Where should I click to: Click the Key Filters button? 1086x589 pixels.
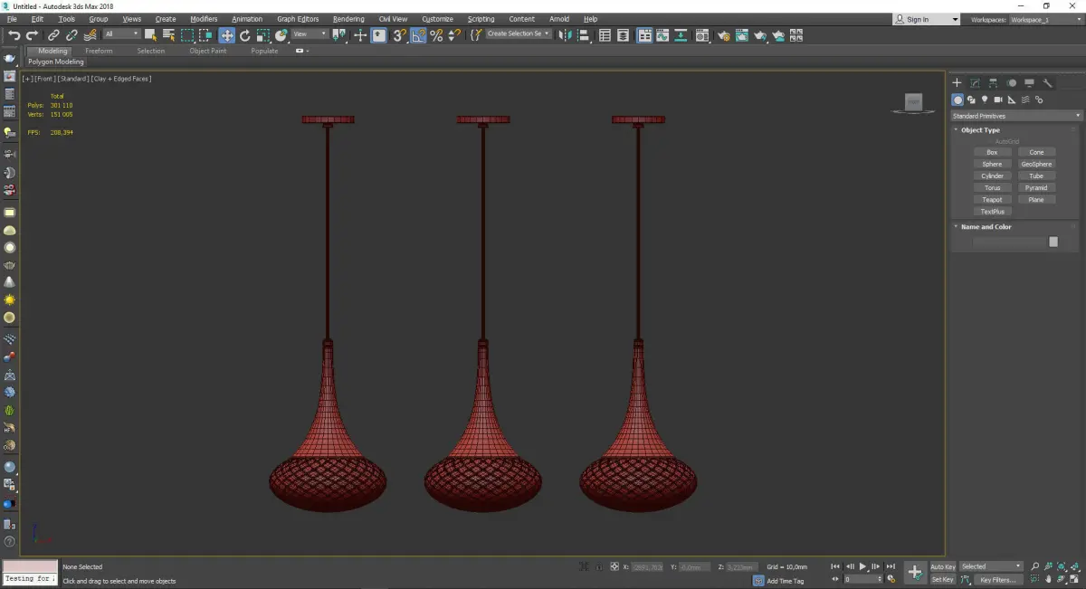(x=998, y=579)
